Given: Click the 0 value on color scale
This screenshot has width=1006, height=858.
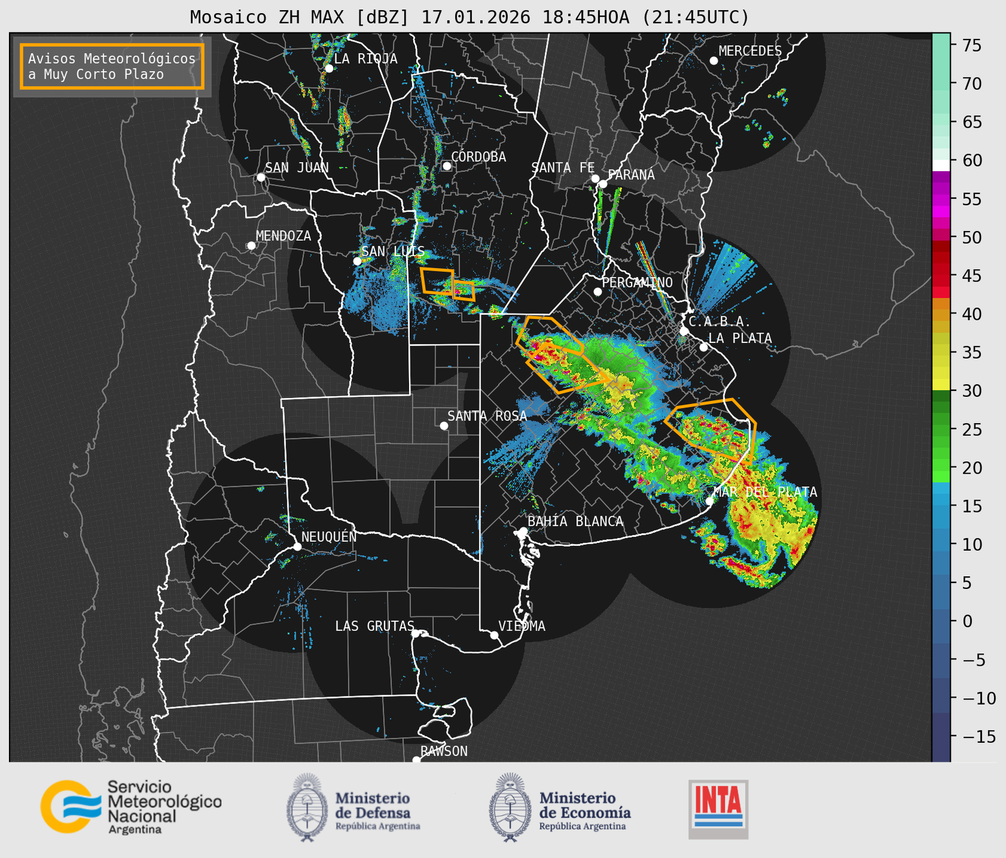Looking at the screenshot, I should (x=967, y=621).
